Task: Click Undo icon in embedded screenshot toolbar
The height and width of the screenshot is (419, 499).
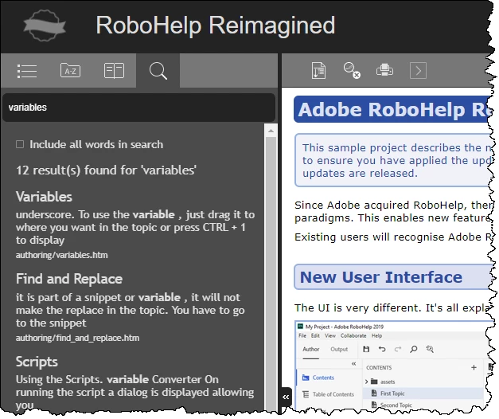Action: pyautogui.click(x=382, y=349)
